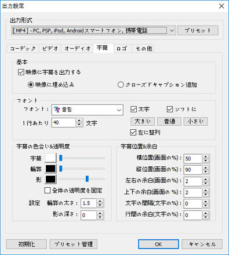Click the 横位置 value field
The width and height of the screenshot is (229, 255).
point(192,159)
